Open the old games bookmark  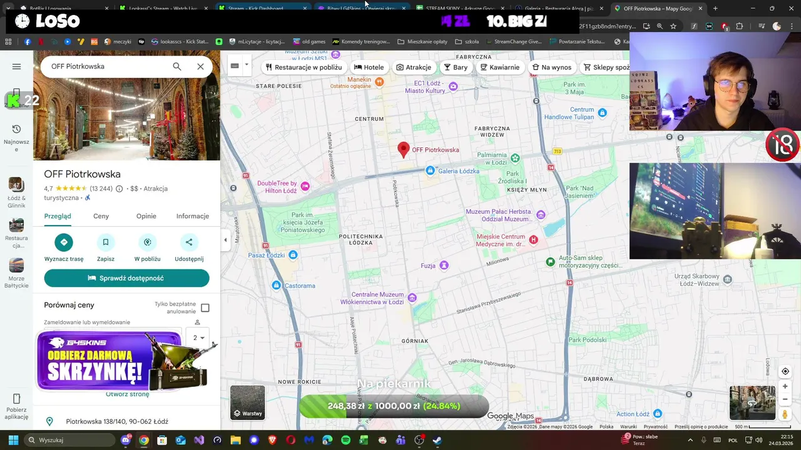[309, 42]
